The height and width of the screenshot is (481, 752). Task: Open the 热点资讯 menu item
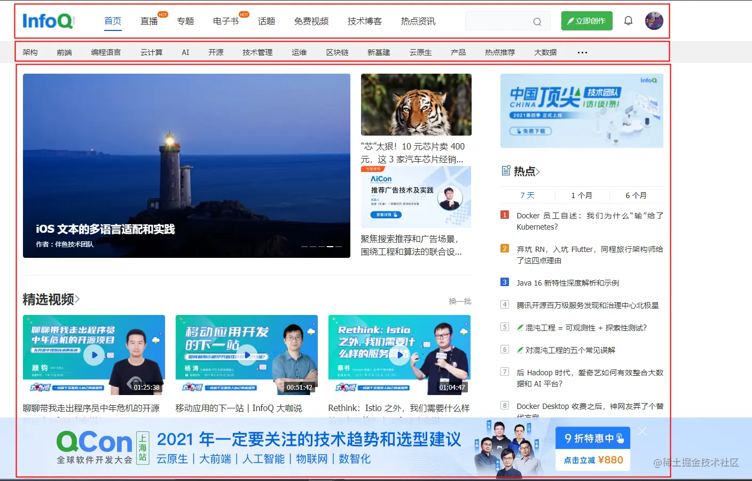(x=418, y=21)
